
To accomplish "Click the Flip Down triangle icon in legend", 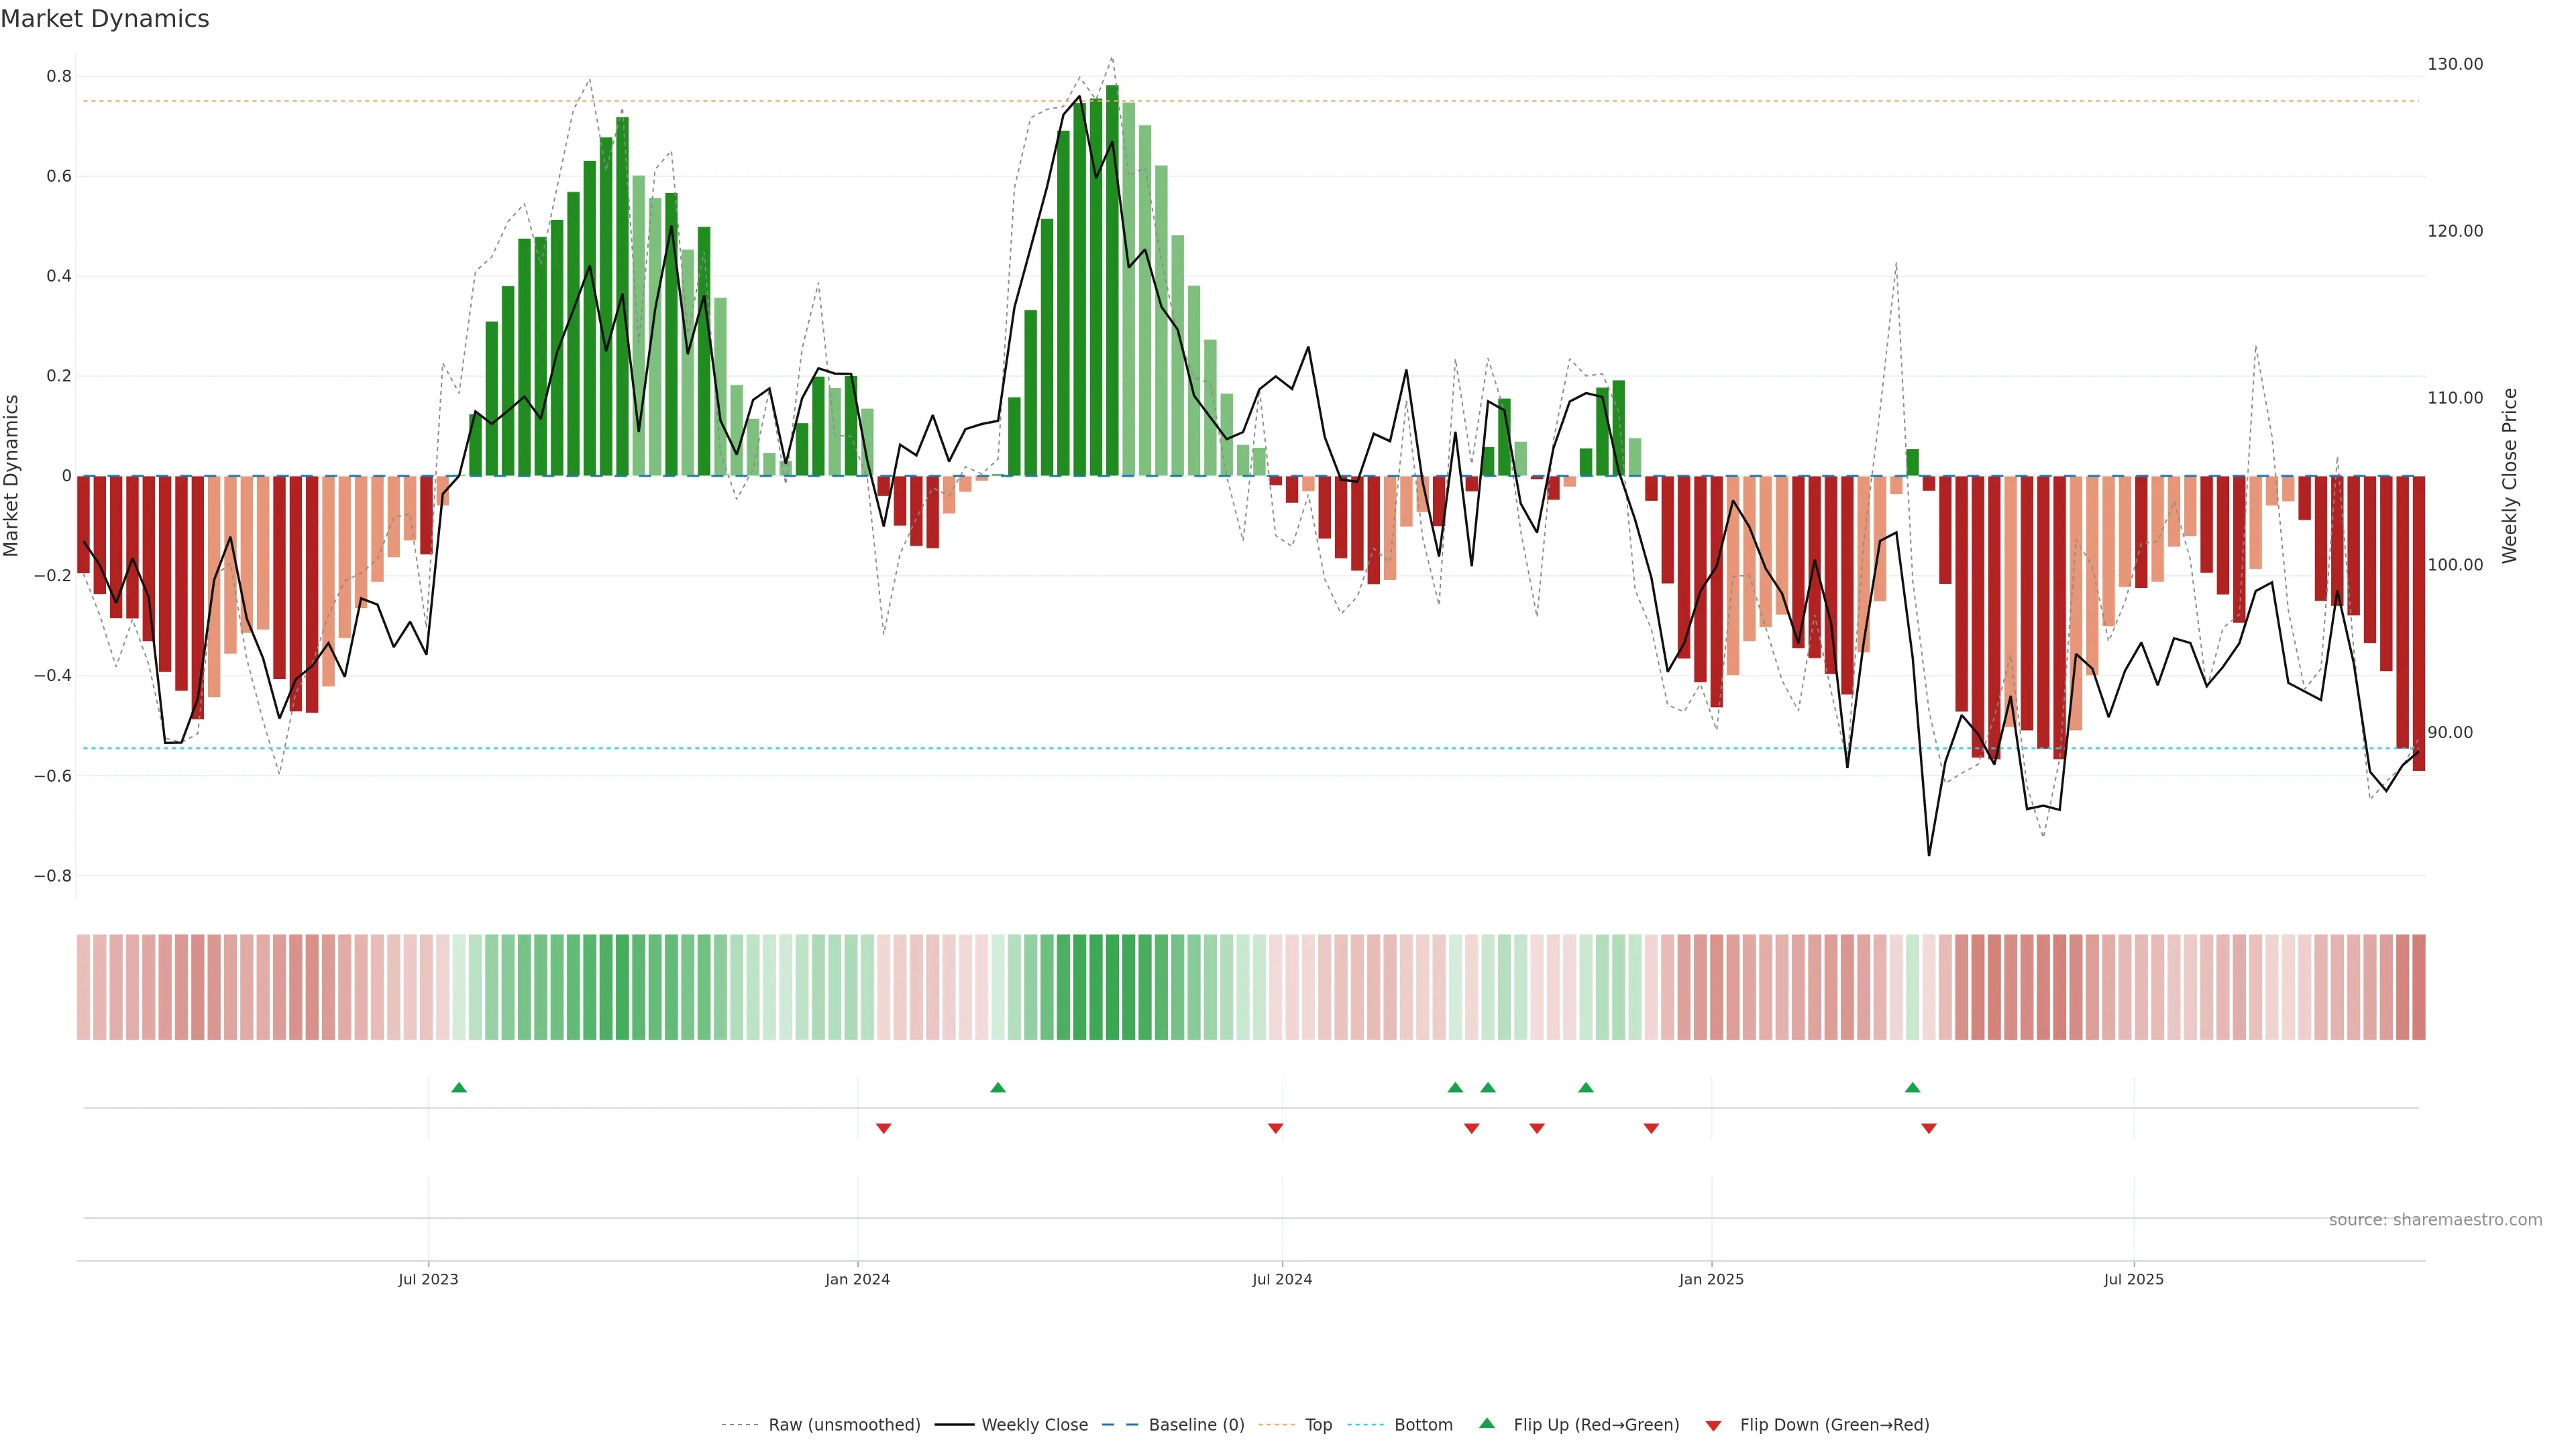I will click(1713, 1425).
